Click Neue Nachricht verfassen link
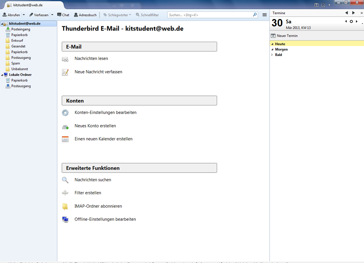364x263 pixels. coord(98,72)
